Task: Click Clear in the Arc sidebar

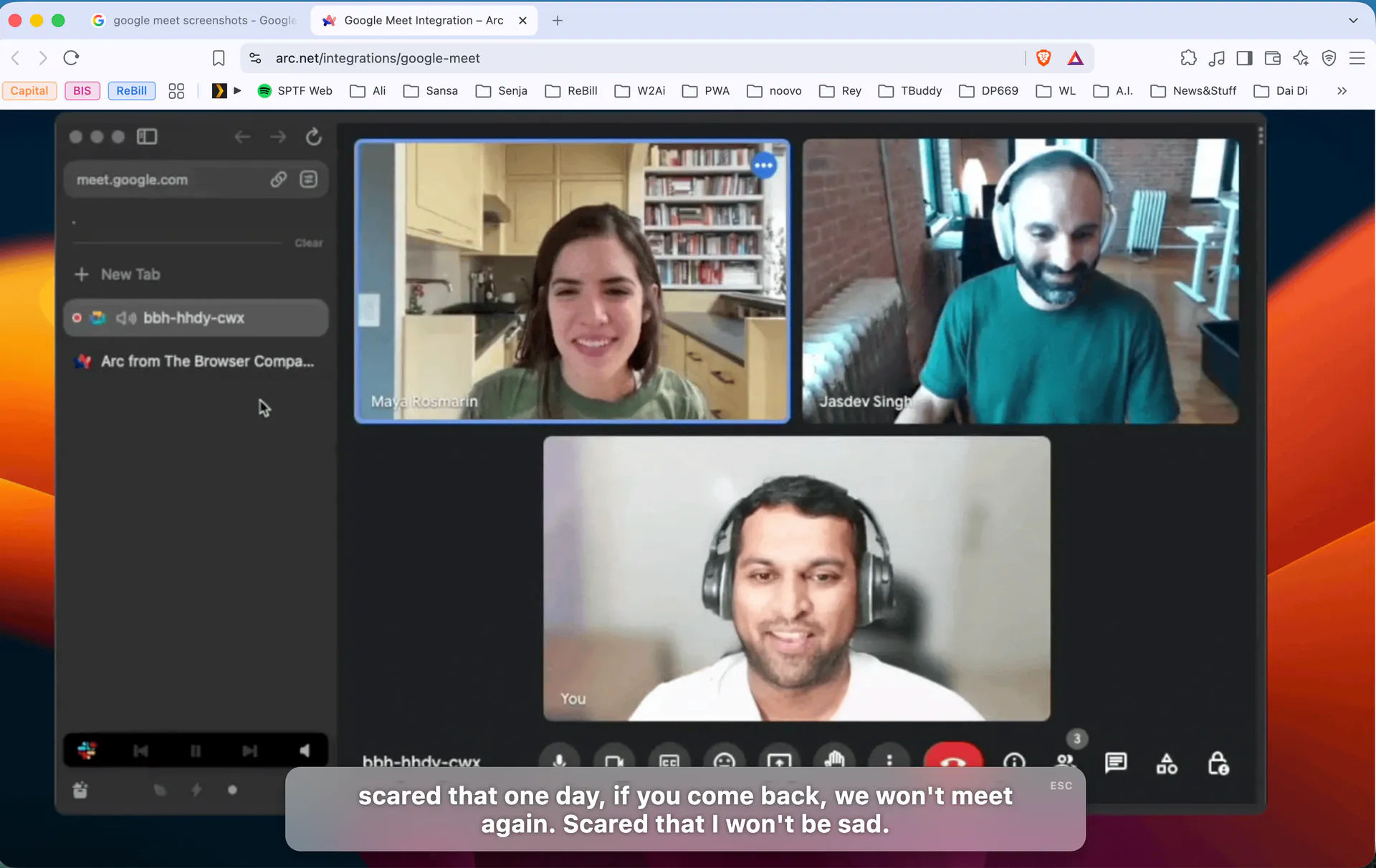Action: coord(309,243)
